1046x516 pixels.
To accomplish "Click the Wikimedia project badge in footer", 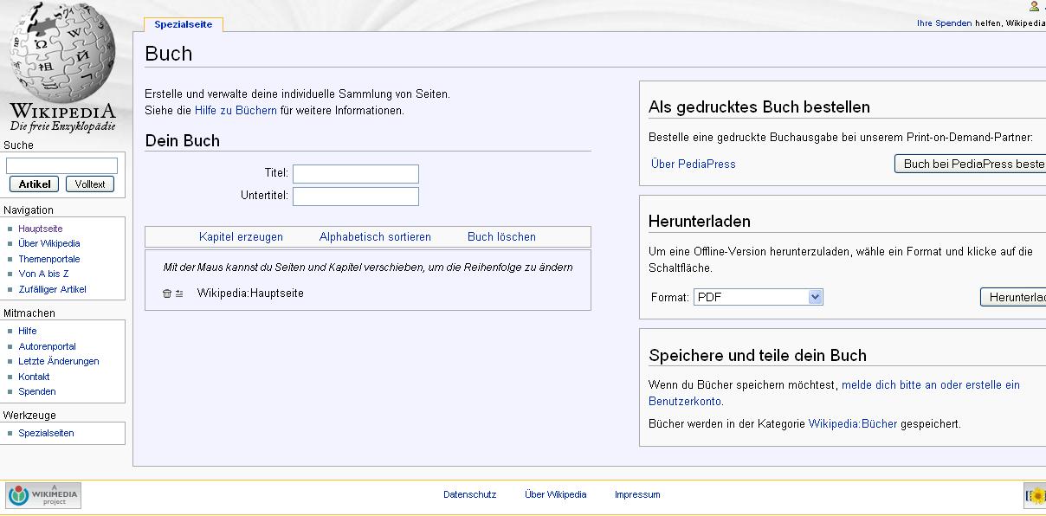I will coord(43,495).
